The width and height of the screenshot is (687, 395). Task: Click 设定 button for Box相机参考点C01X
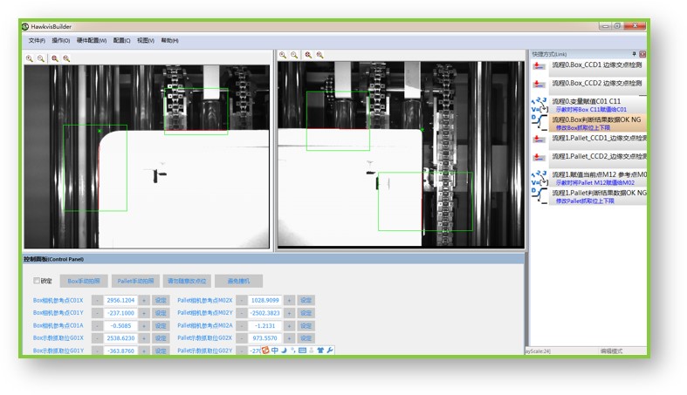point(161,301)
